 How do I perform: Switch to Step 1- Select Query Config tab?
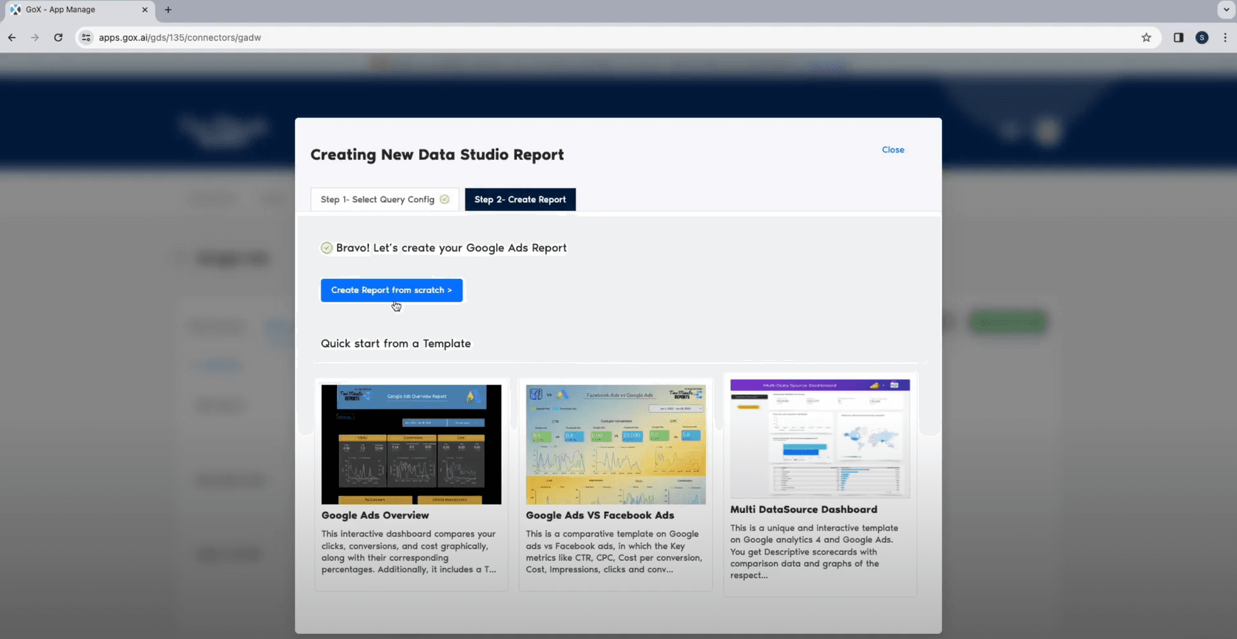click(x=385, y=200)
